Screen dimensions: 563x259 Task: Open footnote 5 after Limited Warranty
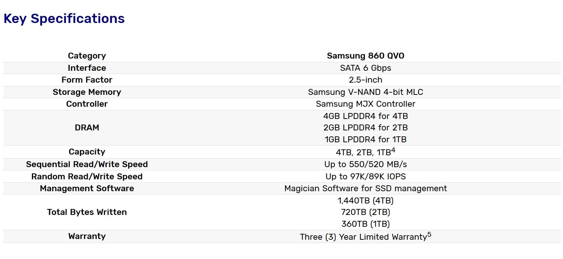click(429, 235)
